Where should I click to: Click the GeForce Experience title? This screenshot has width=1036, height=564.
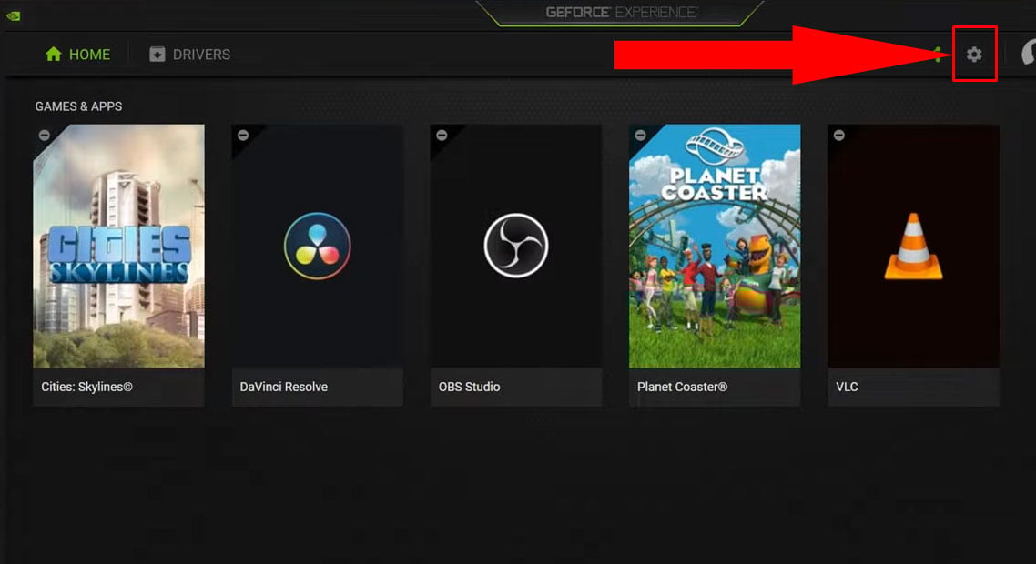click(x=620, y=13)
